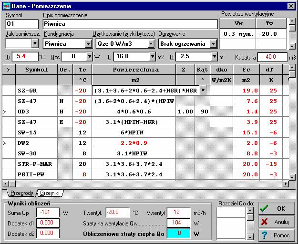This screenshot has height=244, width=298.
Task: Click the Straty na wentylację Qw field 104
Action: [178, 223]
